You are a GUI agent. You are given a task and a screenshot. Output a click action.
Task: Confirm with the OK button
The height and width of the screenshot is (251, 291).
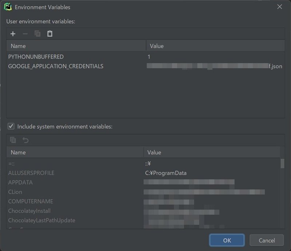[227, 240]
